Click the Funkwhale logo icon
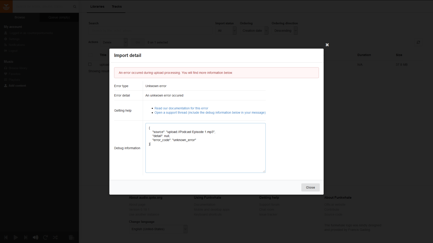The height and width of the screenshot is (243, 433). tap(6, 7)
